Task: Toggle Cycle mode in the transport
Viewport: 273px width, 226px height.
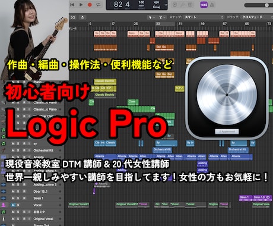Action: (98, 5)
